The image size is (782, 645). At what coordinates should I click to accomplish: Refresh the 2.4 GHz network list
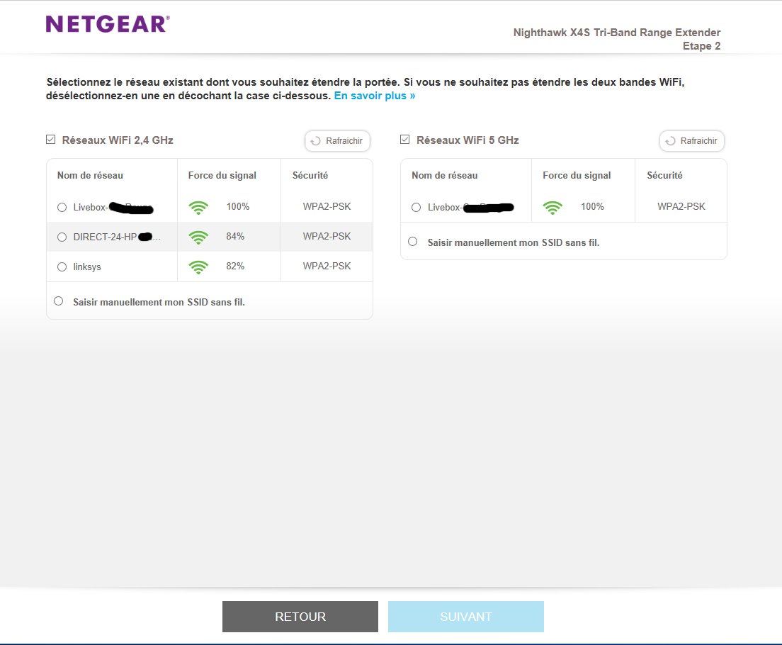pyautogui.click(x=337, y=141)
